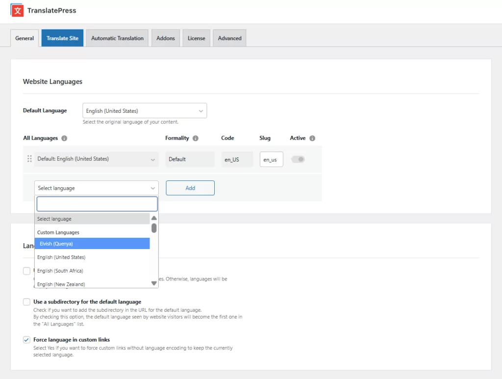Select English (New Zealand) option
This screenshot has height=379, width=502.
(92, 283)
